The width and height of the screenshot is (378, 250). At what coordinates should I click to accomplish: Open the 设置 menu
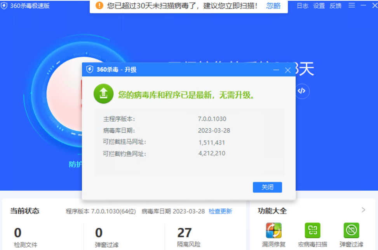319,5
